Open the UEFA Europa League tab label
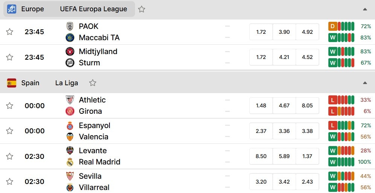Screen dimensions: 375x193 (94, 9)
